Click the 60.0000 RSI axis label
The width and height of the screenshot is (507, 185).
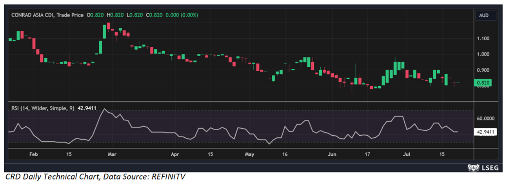pyautogui.click(x=486, y=118)
